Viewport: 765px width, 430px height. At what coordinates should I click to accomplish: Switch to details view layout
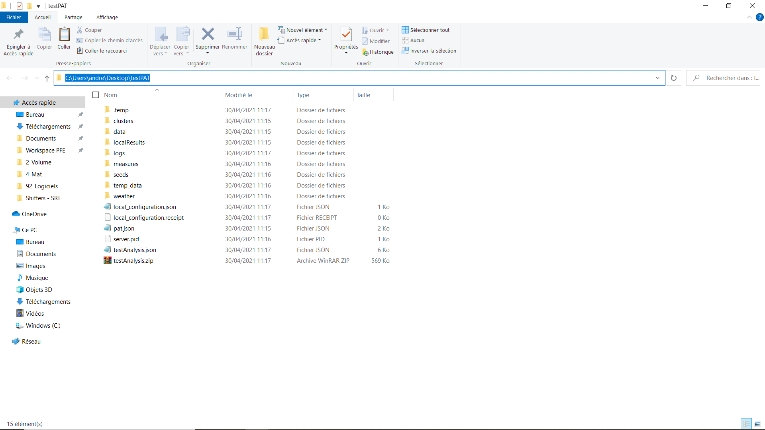tap(747, 424)
